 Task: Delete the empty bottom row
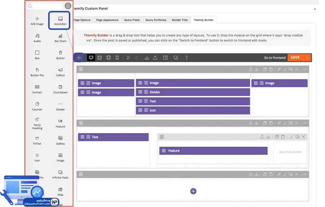point(296,174)
